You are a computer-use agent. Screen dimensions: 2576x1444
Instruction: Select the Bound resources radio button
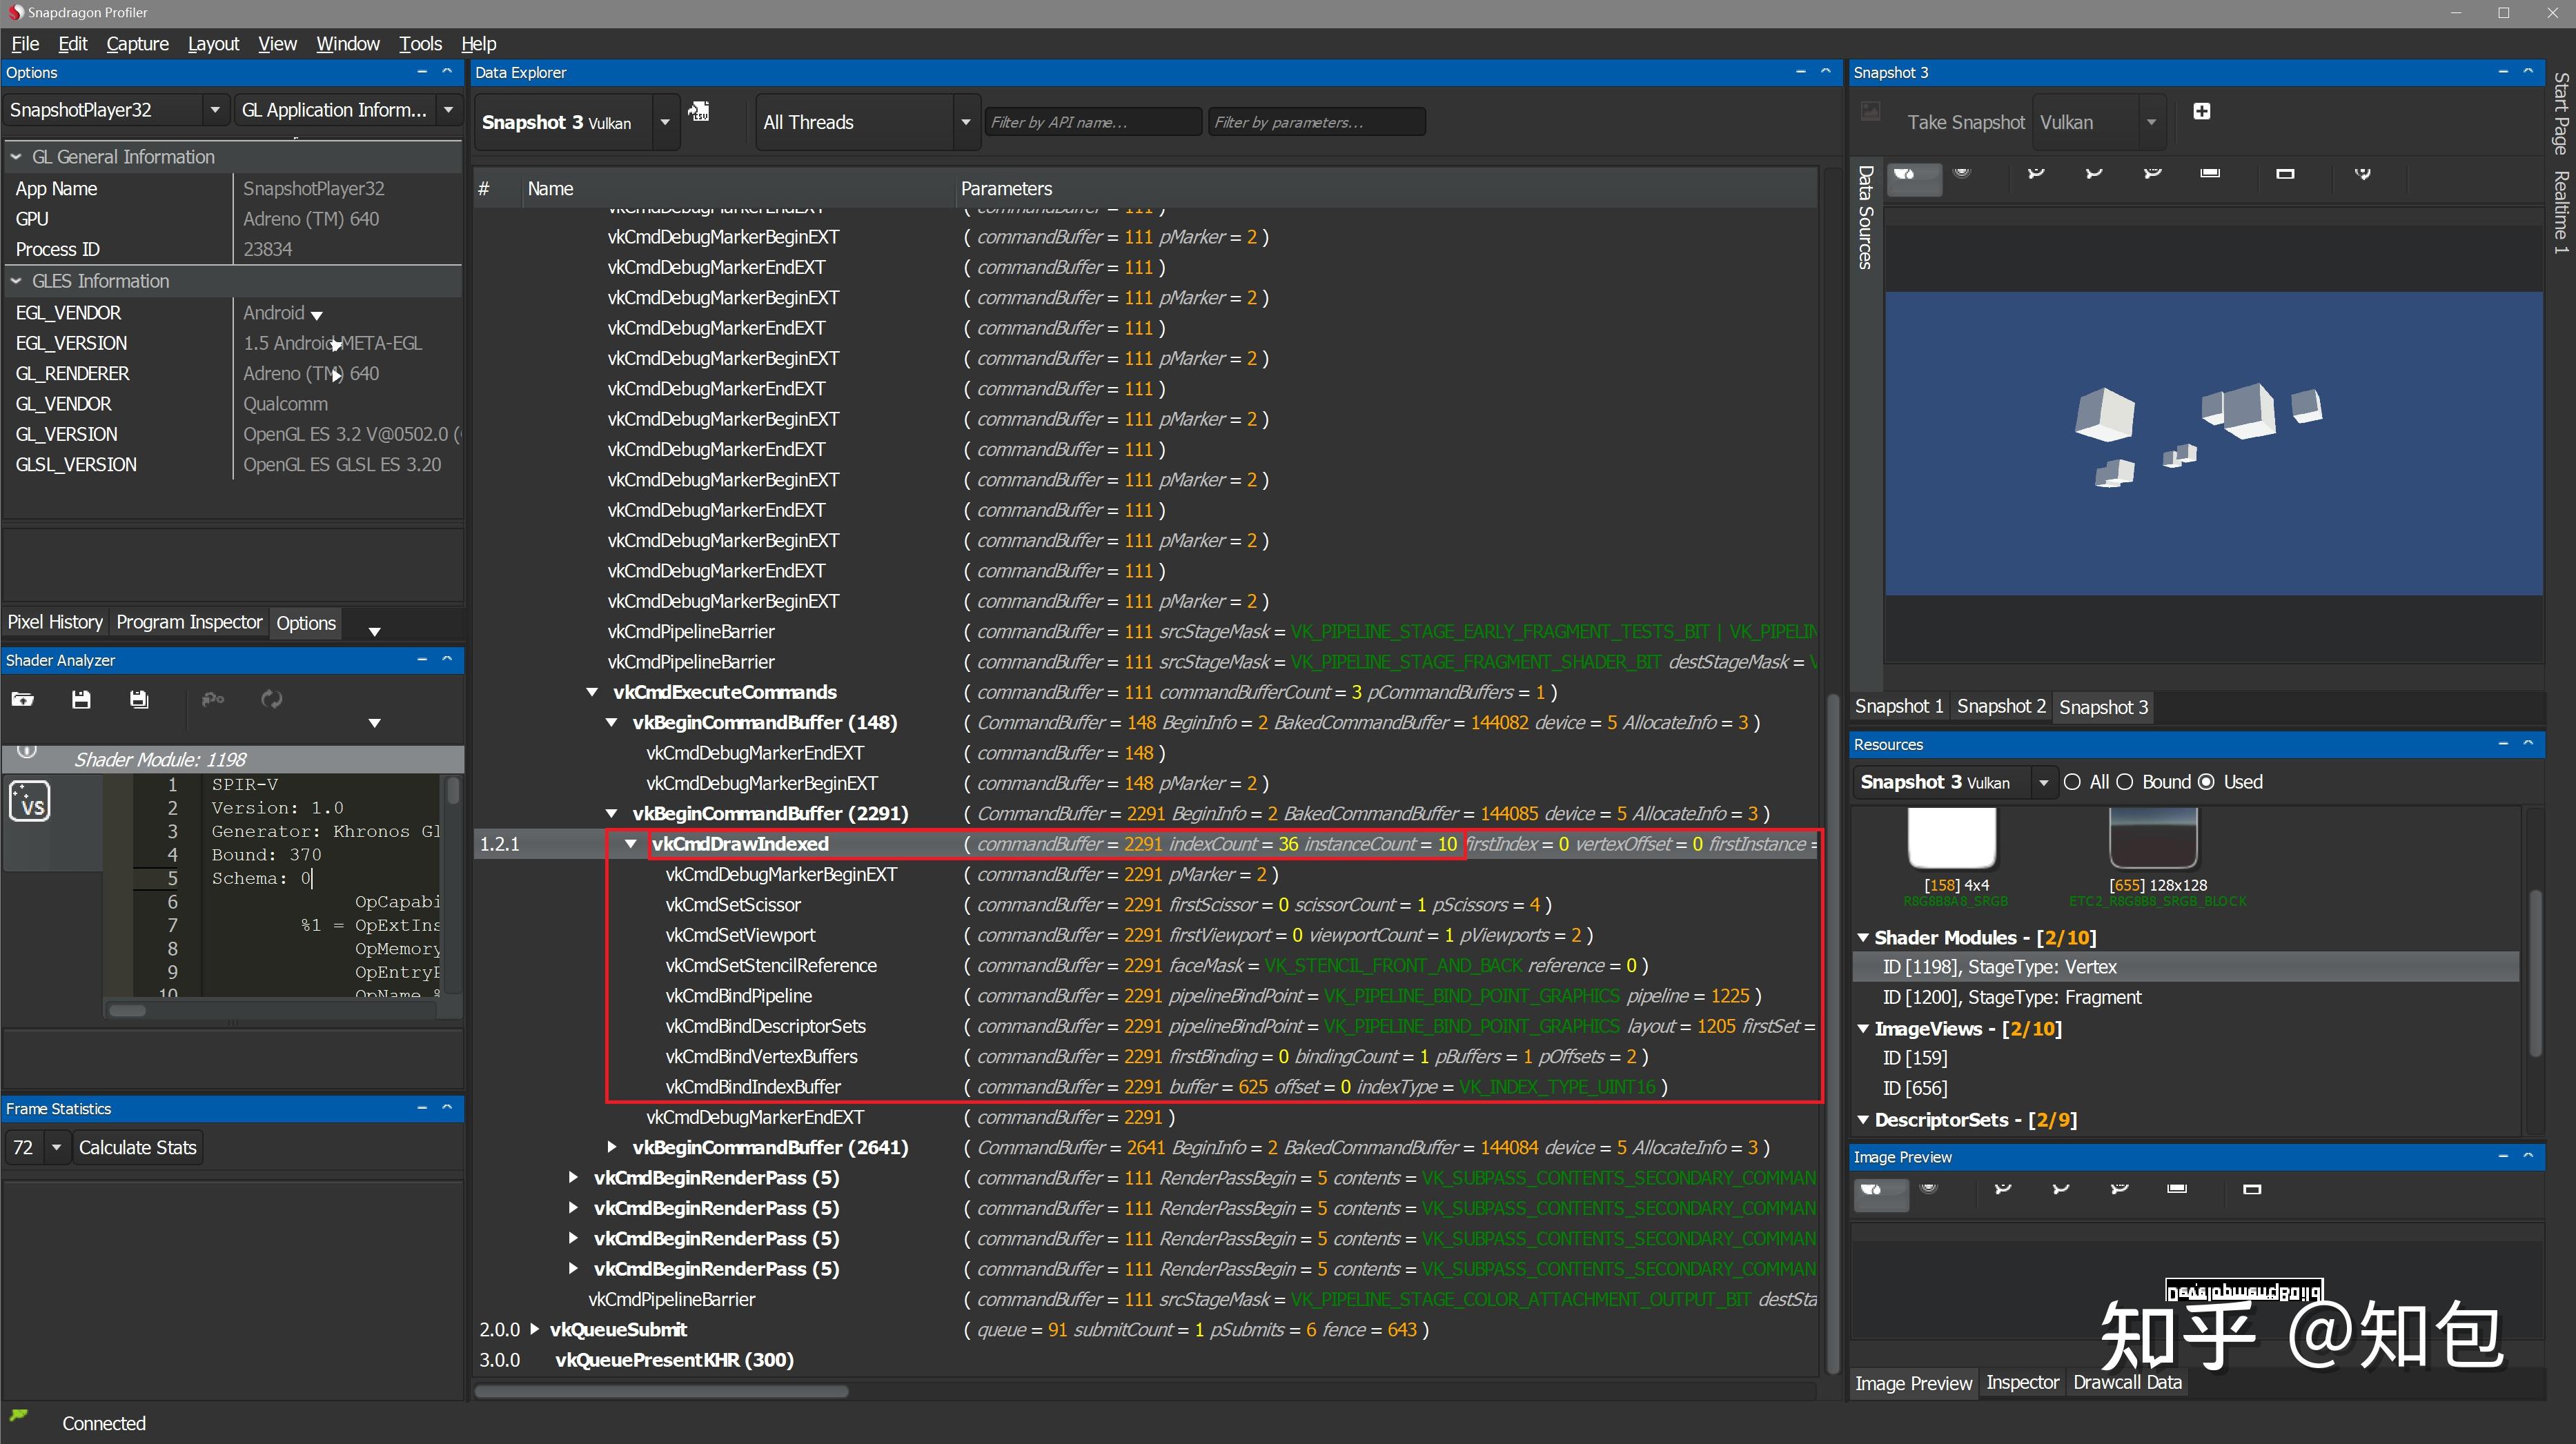pyautogui.click(x=2125, y=782)
